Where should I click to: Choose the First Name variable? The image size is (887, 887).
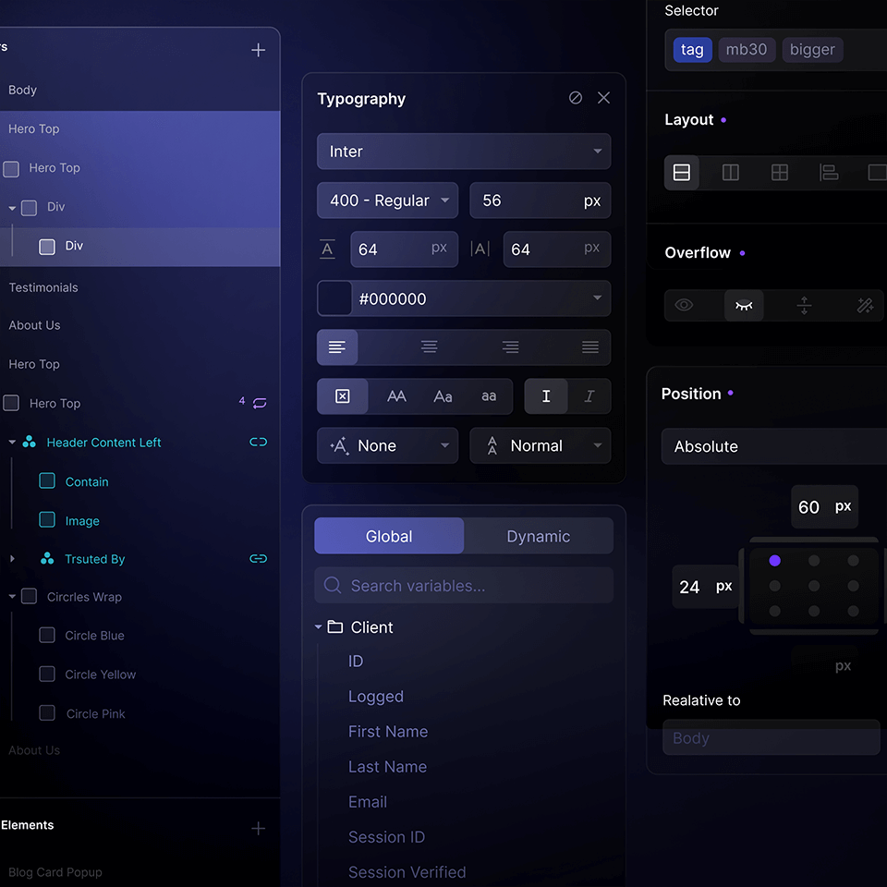click(x=388, y=732)
